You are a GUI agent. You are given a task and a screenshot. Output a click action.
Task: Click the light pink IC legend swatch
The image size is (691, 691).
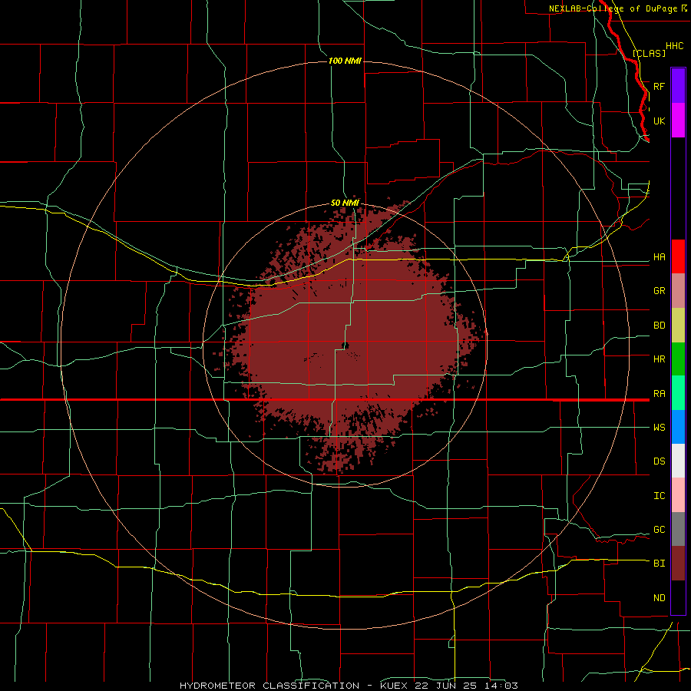(678, 495)
